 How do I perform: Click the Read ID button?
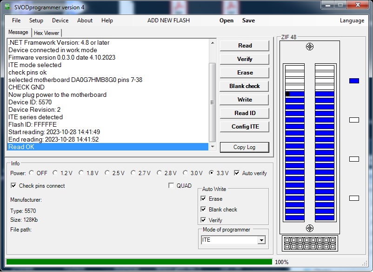(245, 113)
